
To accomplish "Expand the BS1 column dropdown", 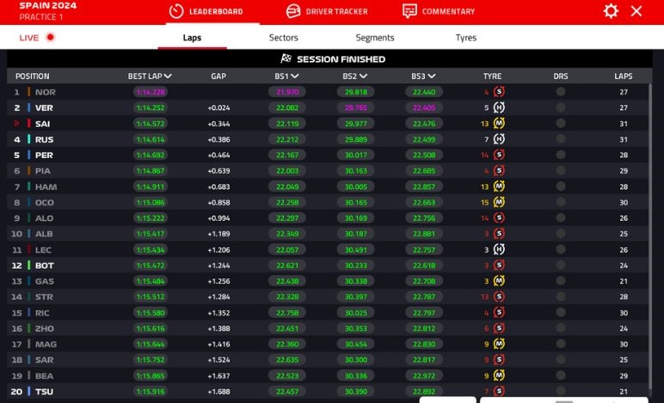I will click(298, 76).
